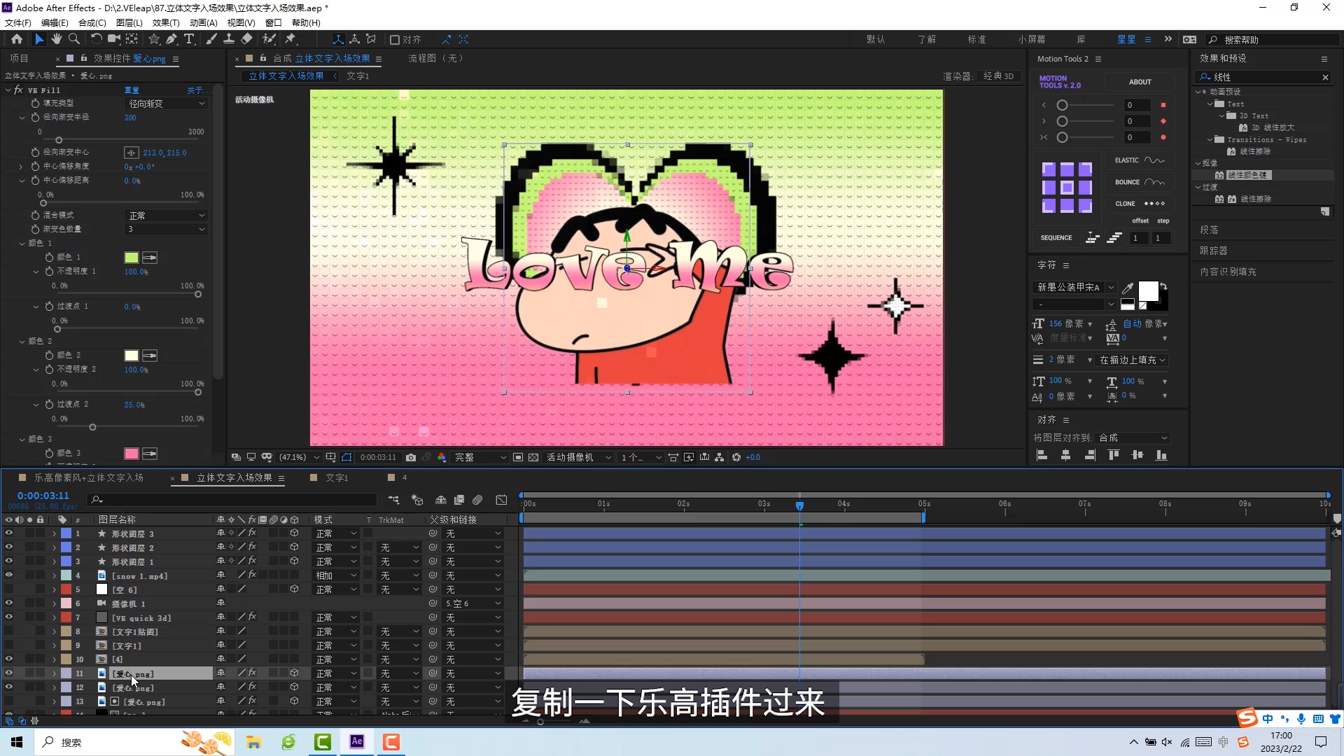Open the Graph Editor icon
The image size is (1344, 756).
pos(501,500)
